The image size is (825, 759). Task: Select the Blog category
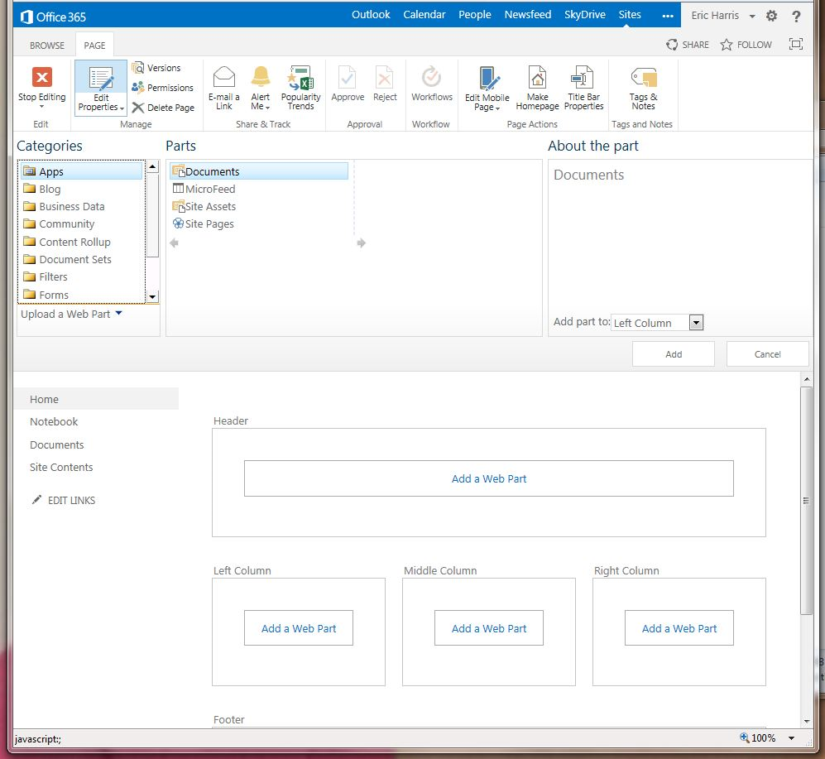tap(82, 189)
